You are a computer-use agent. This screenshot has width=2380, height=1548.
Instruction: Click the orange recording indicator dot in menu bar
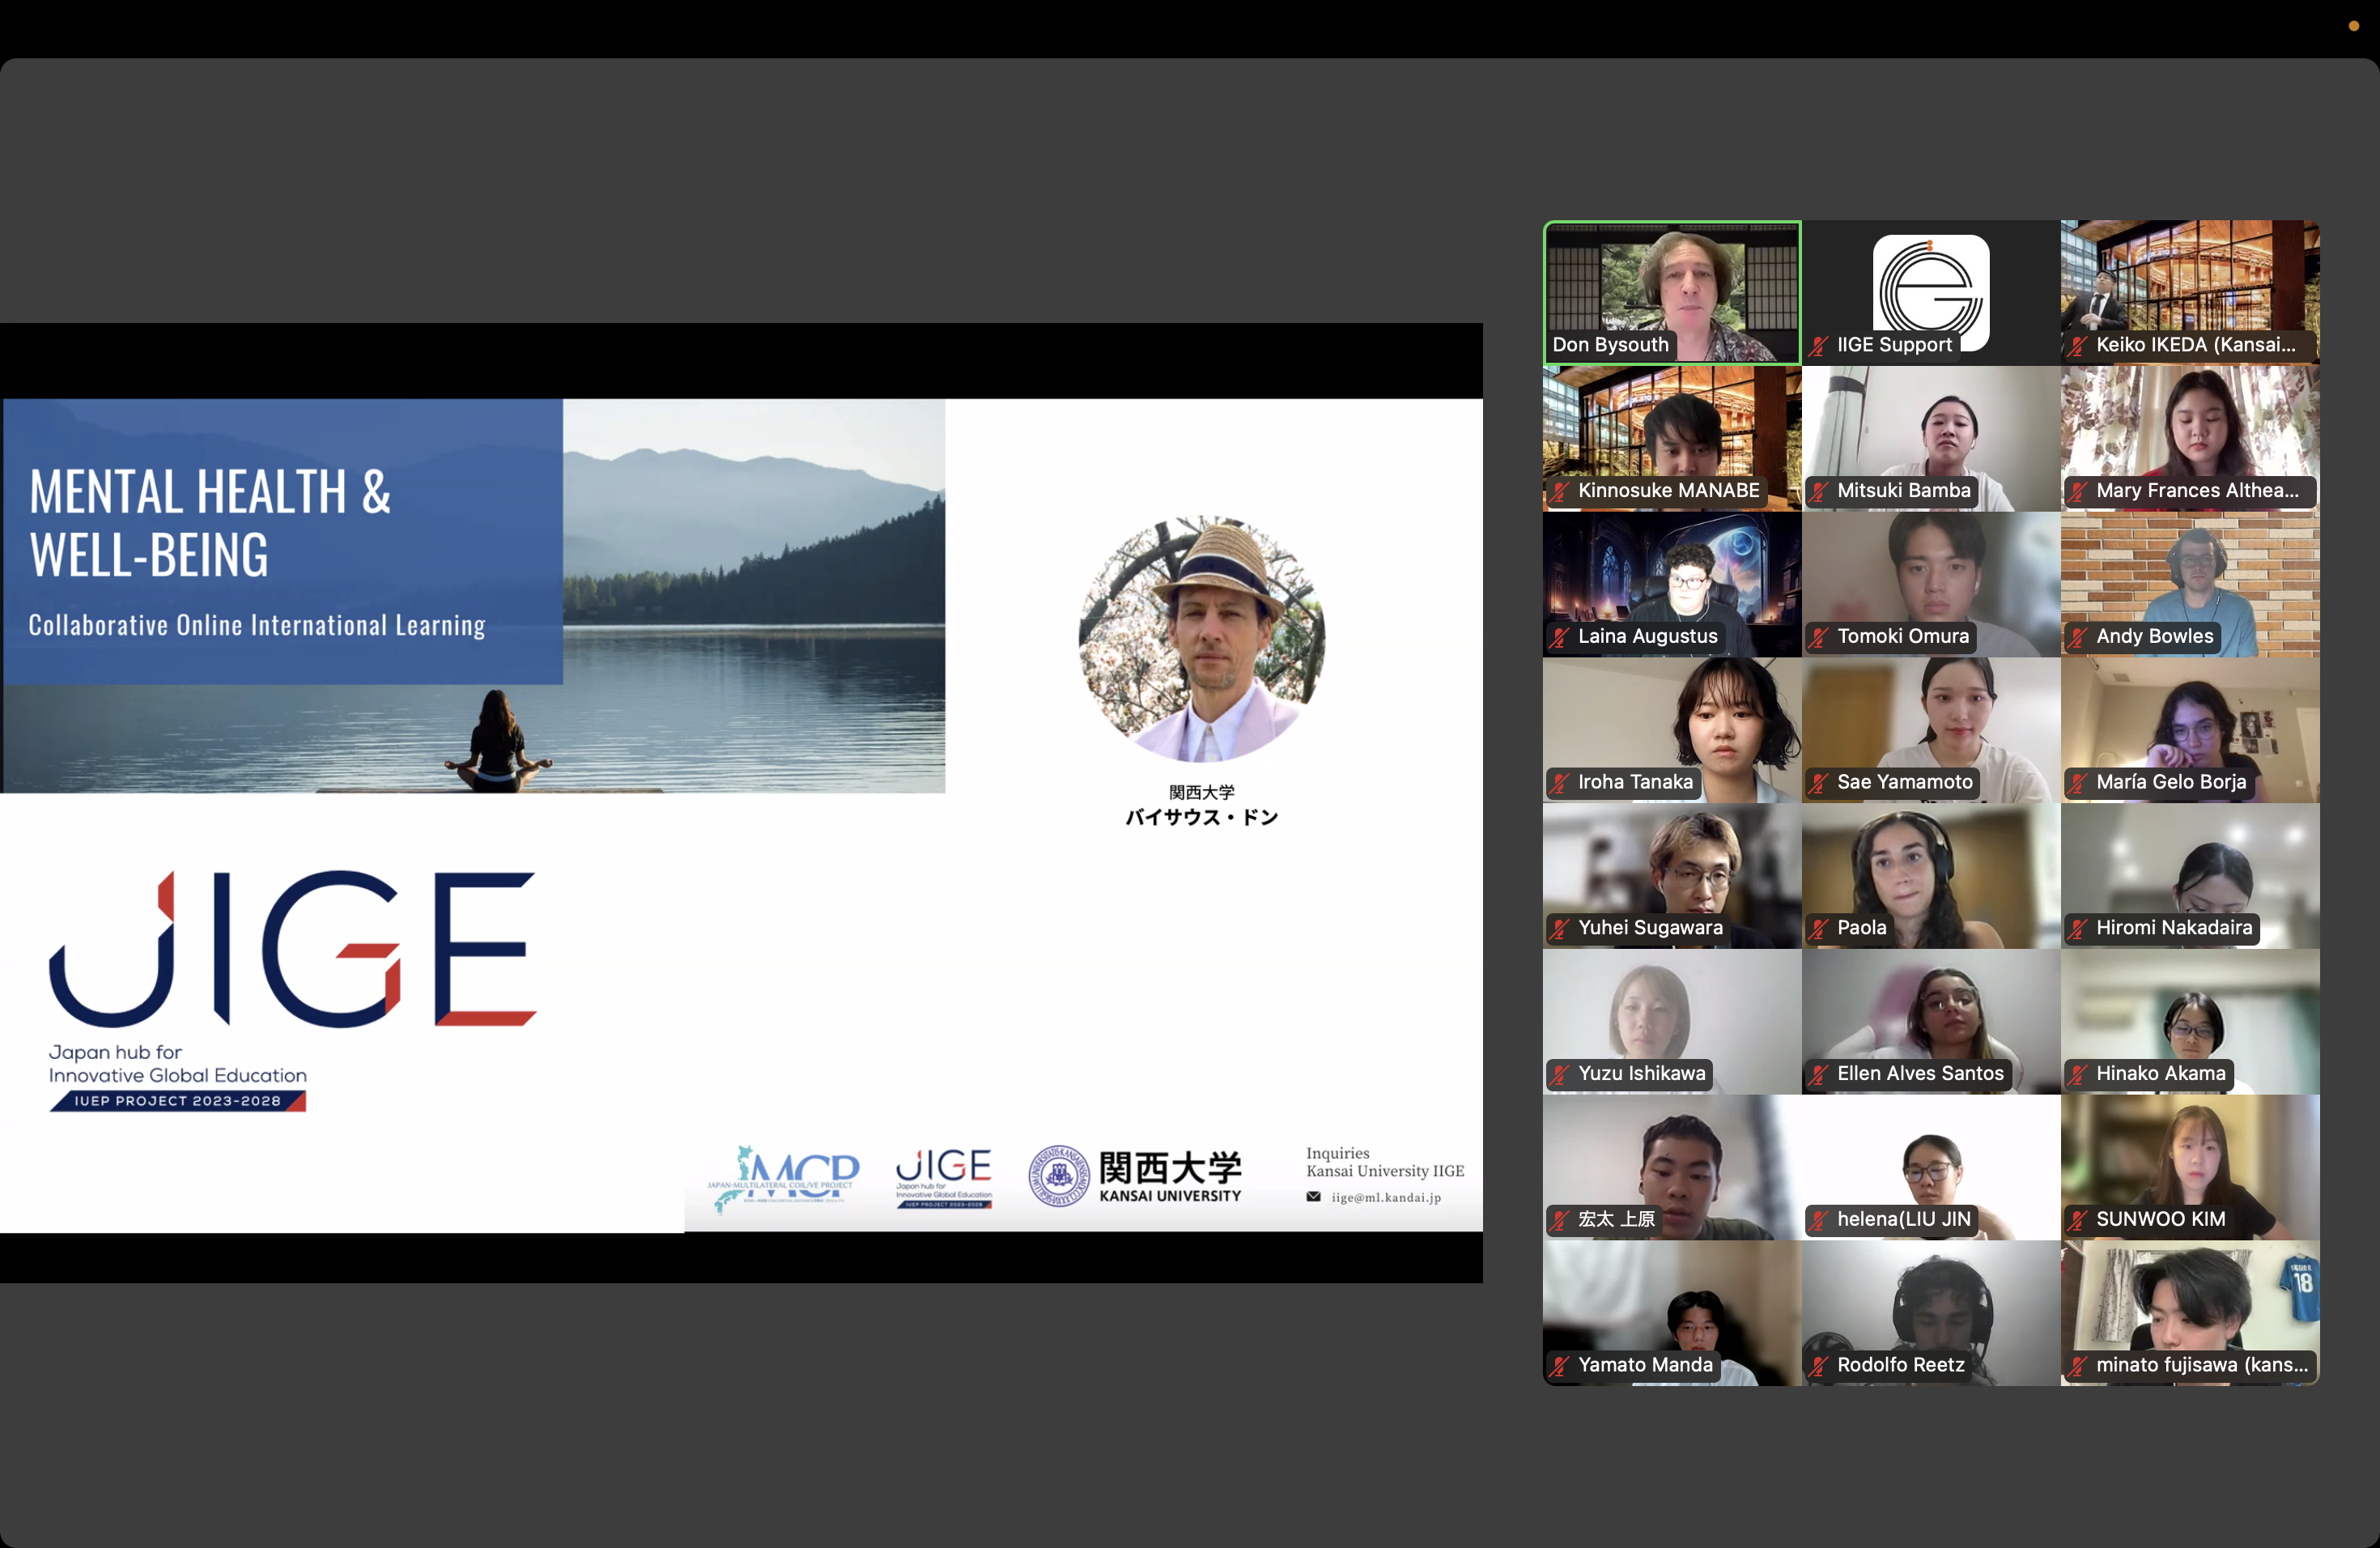2353,27
